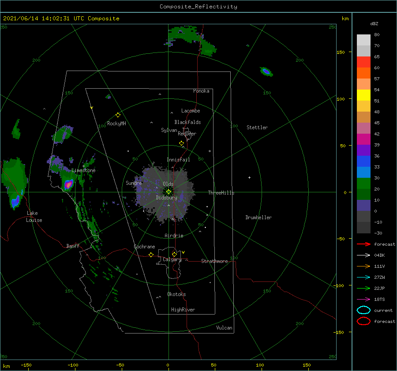Click the Composite_Reflectivity title
This screenshot has height=371, width=397.
coord(198,7)
